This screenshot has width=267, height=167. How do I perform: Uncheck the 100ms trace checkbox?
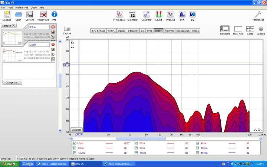click(197, 148)
